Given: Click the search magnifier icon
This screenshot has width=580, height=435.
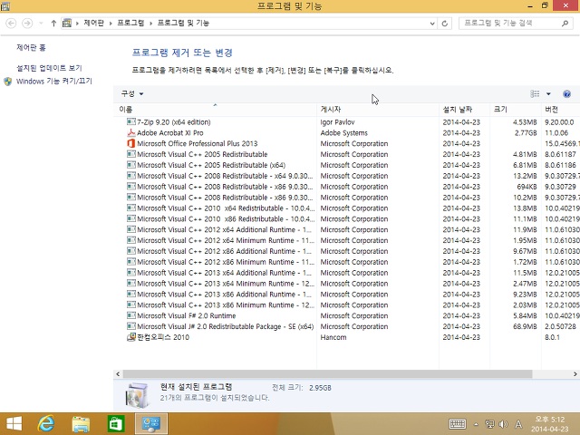Looking at the screenshot, I should (565, 24).
